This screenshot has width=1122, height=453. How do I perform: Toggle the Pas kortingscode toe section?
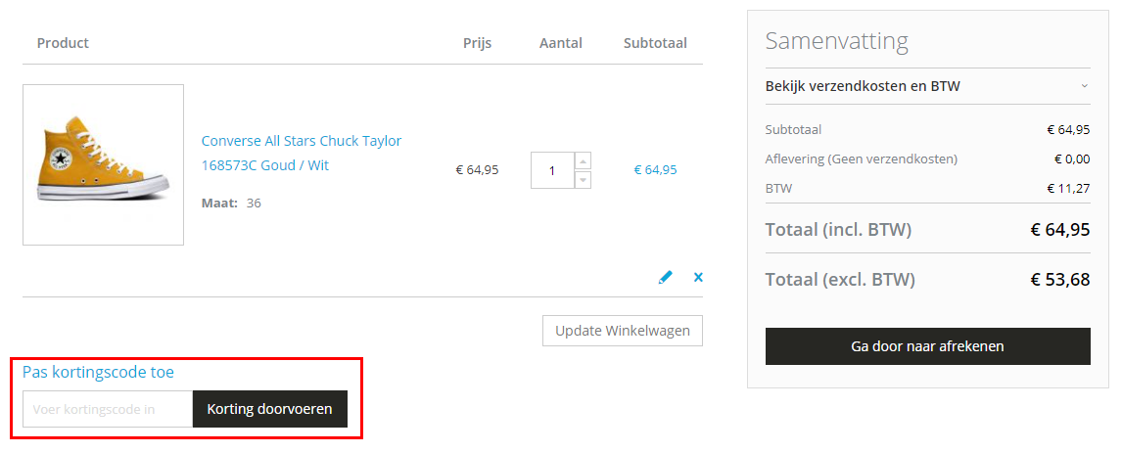[98, 372]
